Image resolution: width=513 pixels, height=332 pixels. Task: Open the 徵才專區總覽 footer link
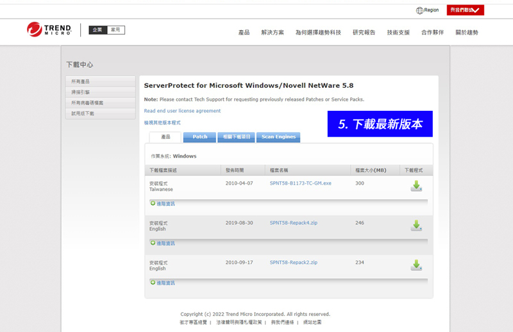194,322
